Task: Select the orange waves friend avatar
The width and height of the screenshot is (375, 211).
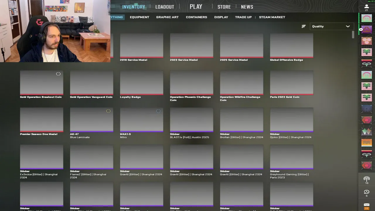Action: coord(367,143)
